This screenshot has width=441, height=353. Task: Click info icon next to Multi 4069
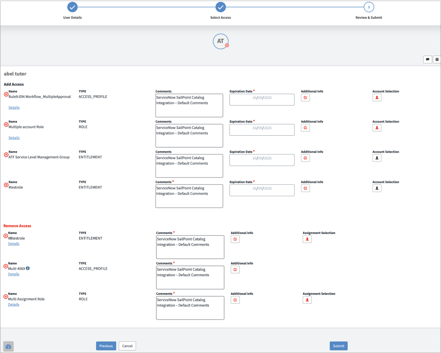(x=28, y=268)
